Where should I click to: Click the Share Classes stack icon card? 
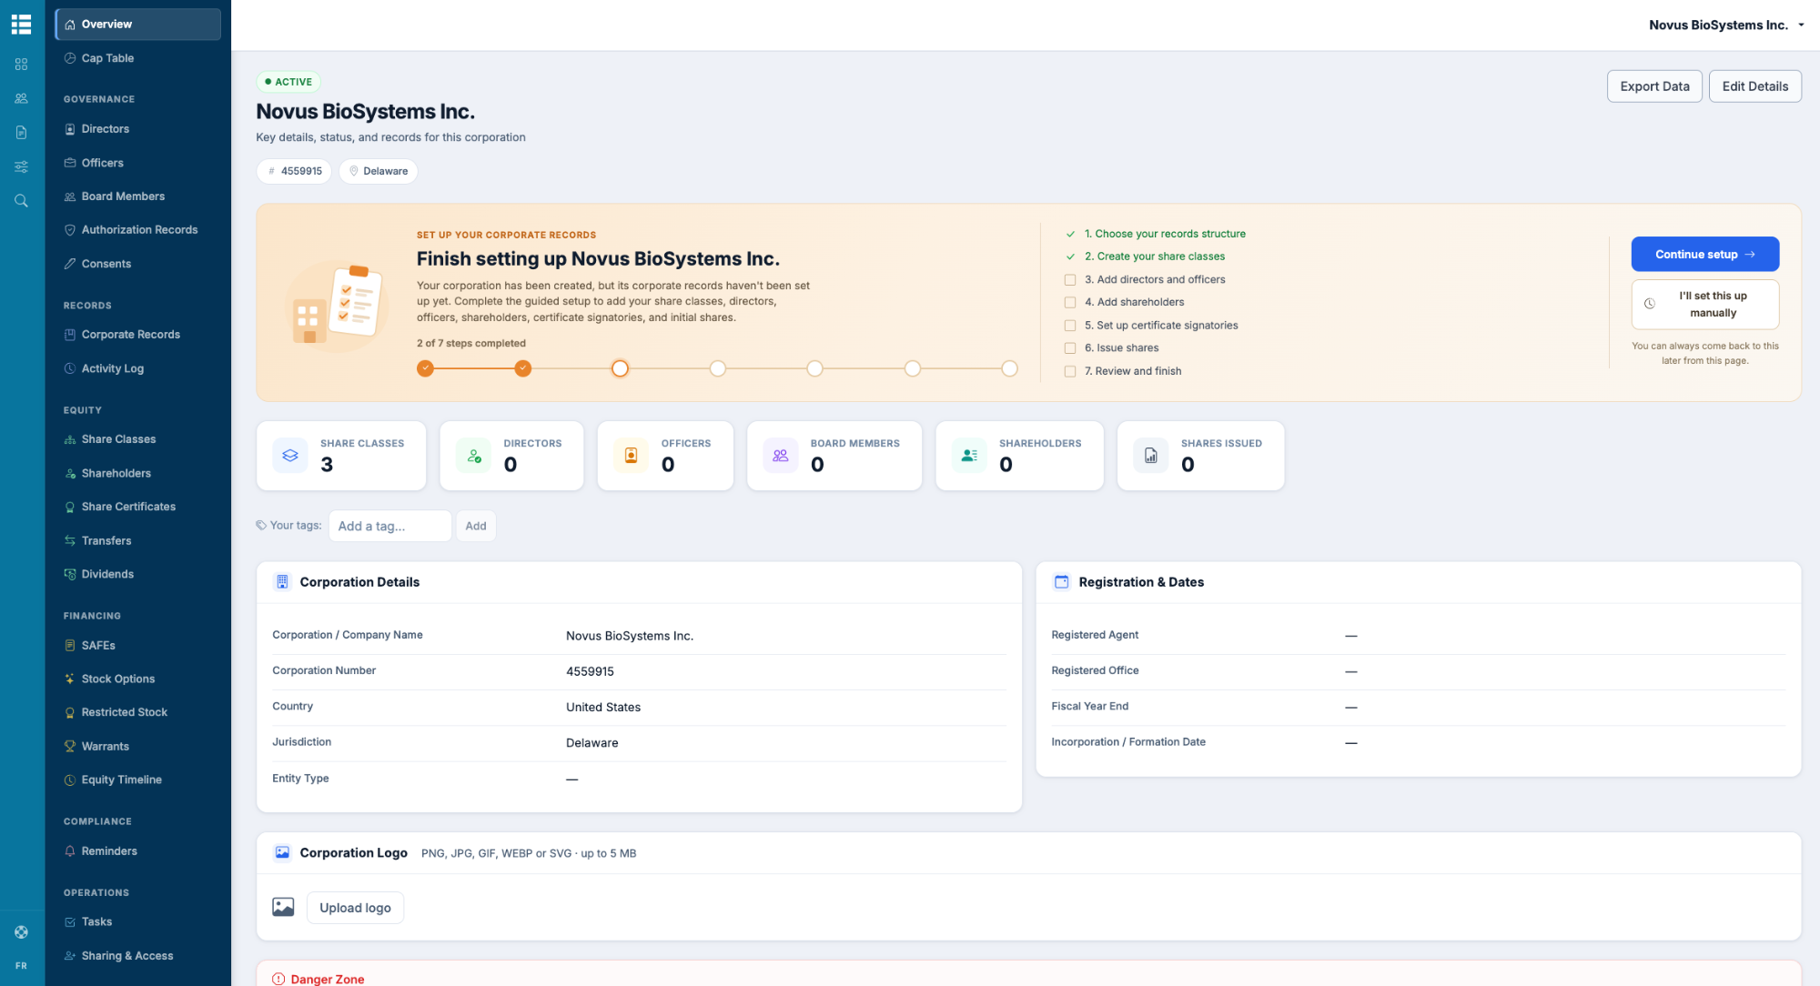coord(290,456)
